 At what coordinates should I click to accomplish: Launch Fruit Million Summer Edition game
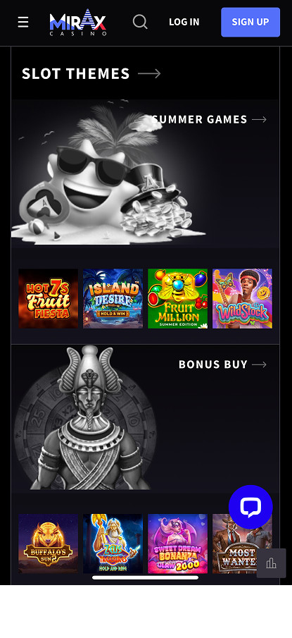(x=178, y=299)
